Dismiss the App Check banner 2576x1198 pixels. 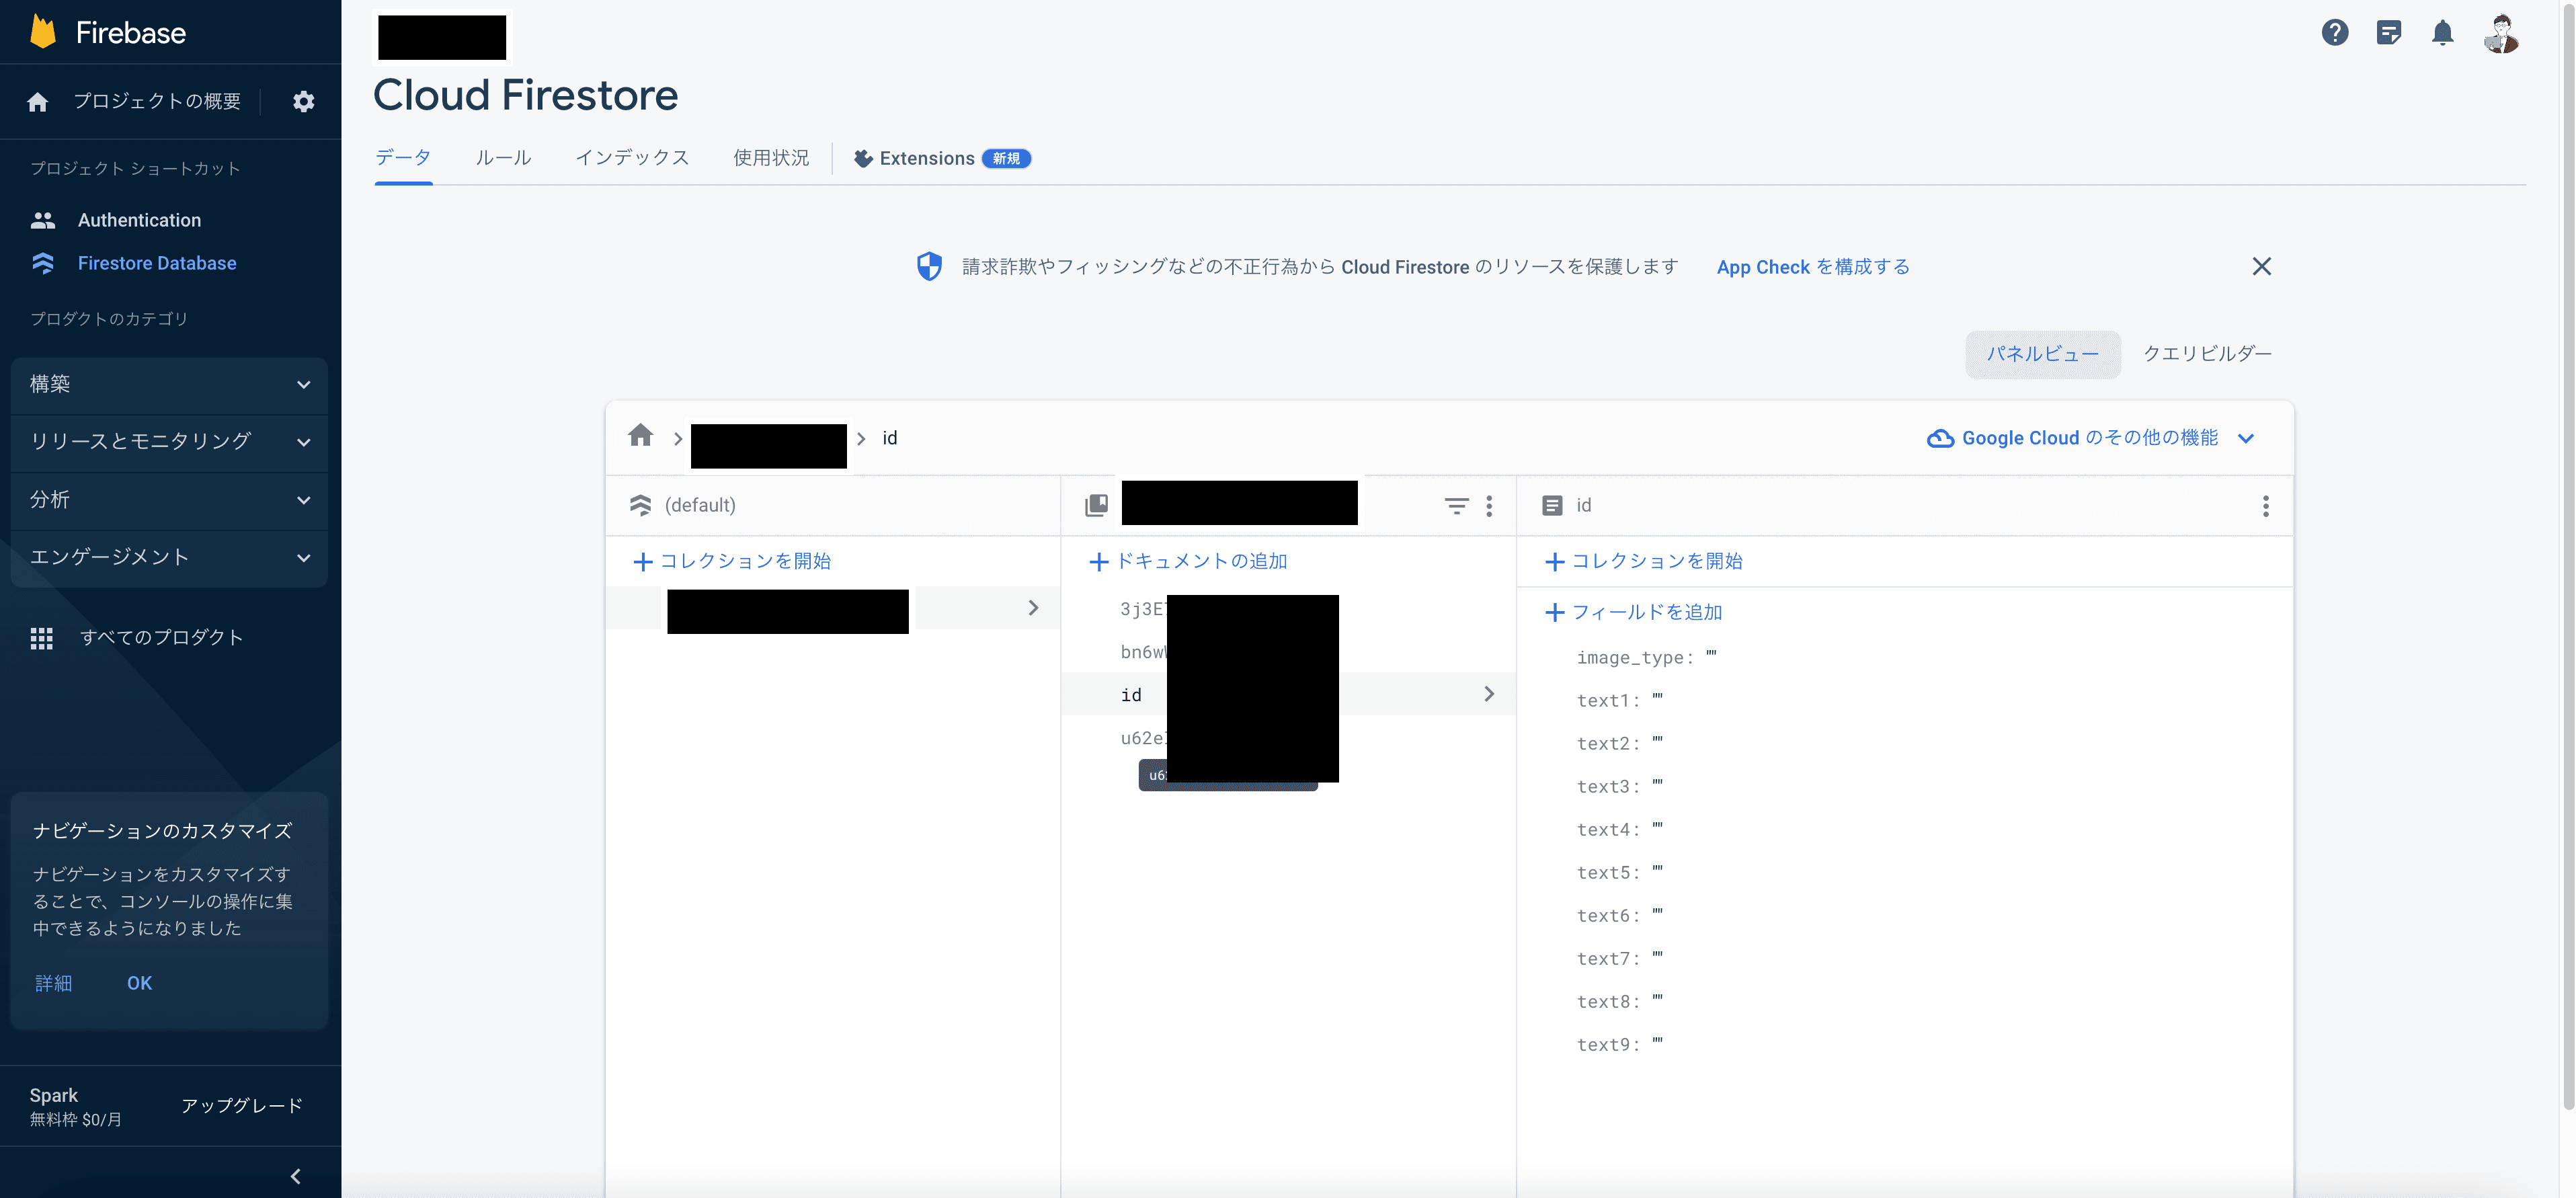[2261, 266]
